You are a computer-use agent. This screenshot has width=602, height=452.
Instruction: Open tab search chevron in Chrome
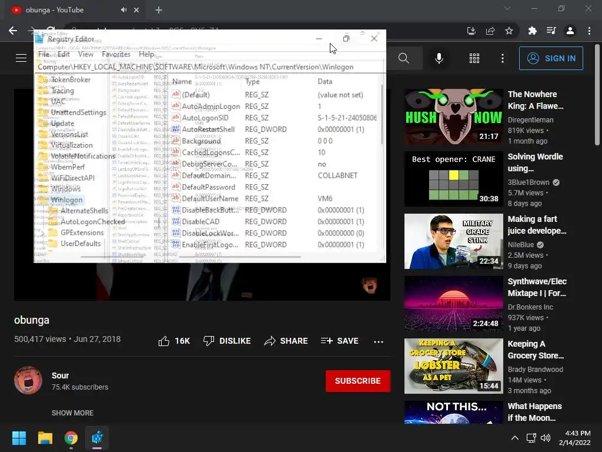click(x=507, y=8)
